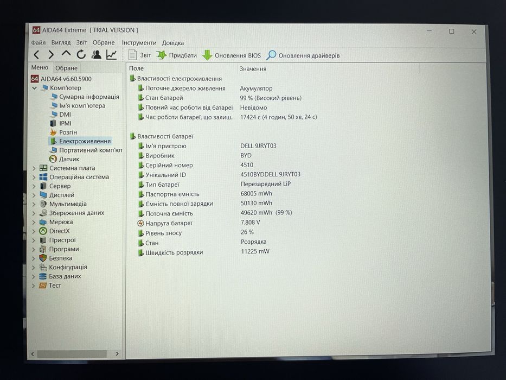
Task: Open the user management toolbar icon
Action: pos(96,55)
